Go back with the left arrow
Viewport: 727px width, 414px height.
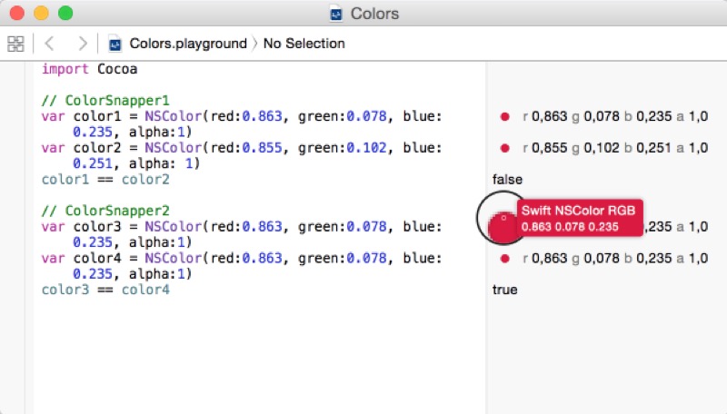(x=49, y=44)
